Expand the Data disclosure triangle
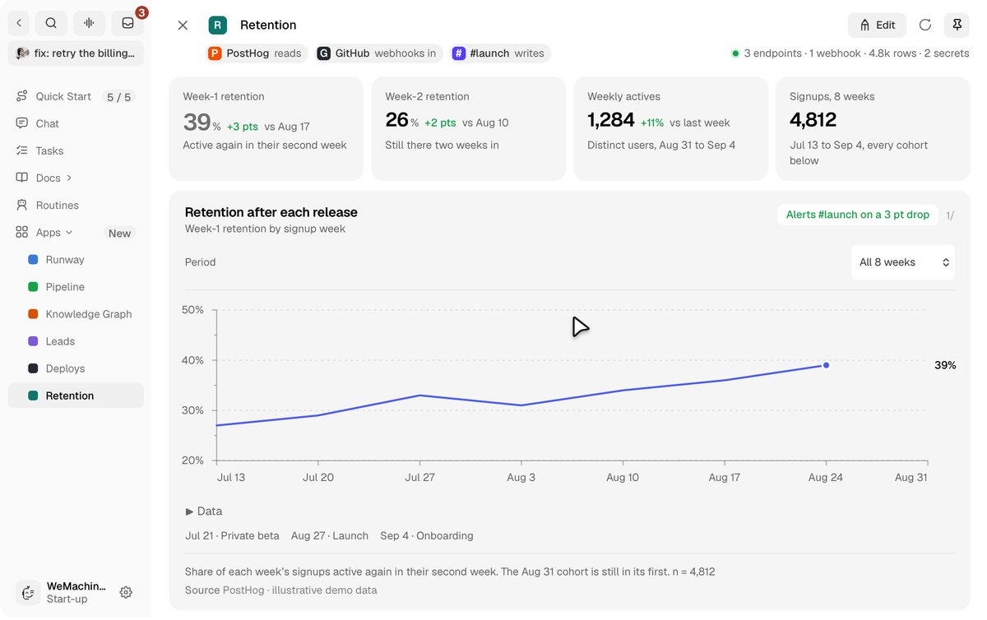The height and width of the screenshot is (620, 987). click(x=190, y=511)
